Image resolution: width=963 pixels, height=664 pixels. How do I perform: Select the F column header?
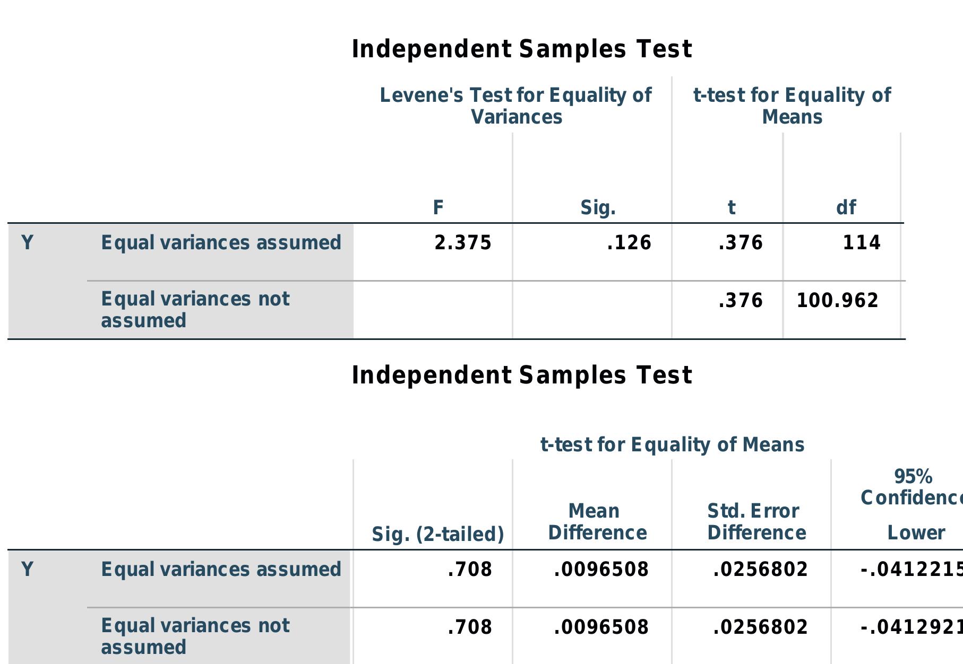[x=438, y=207]
